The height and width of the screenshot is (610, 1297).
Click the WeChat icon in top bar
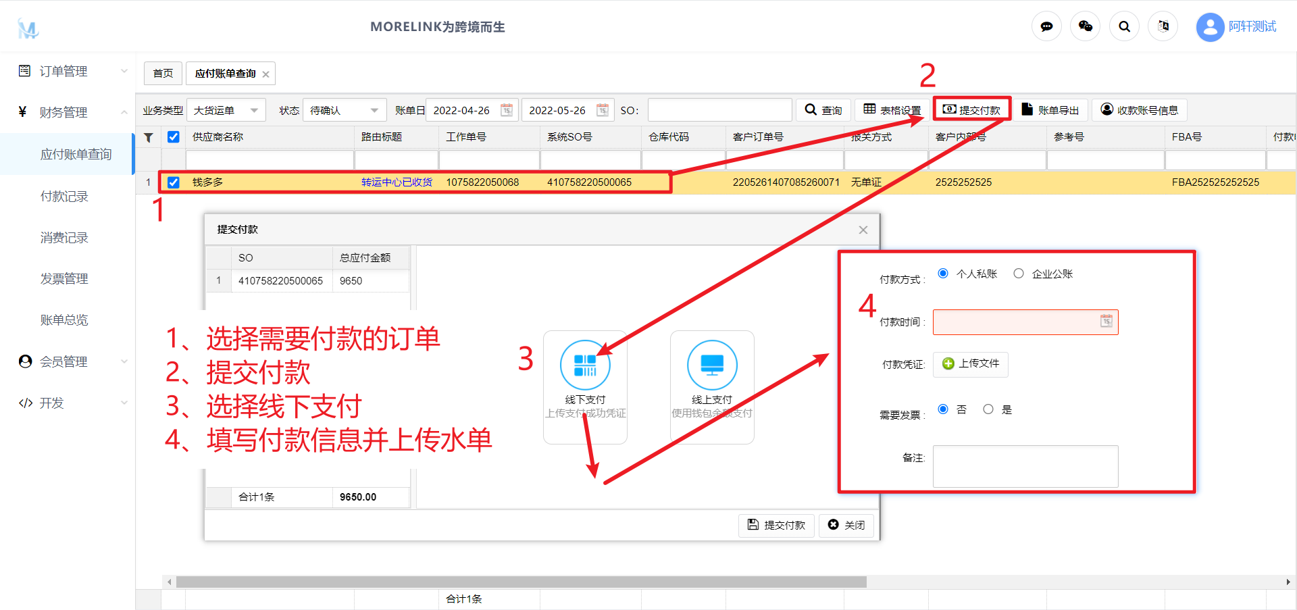pyautogui.click(x=1085, y=27)
